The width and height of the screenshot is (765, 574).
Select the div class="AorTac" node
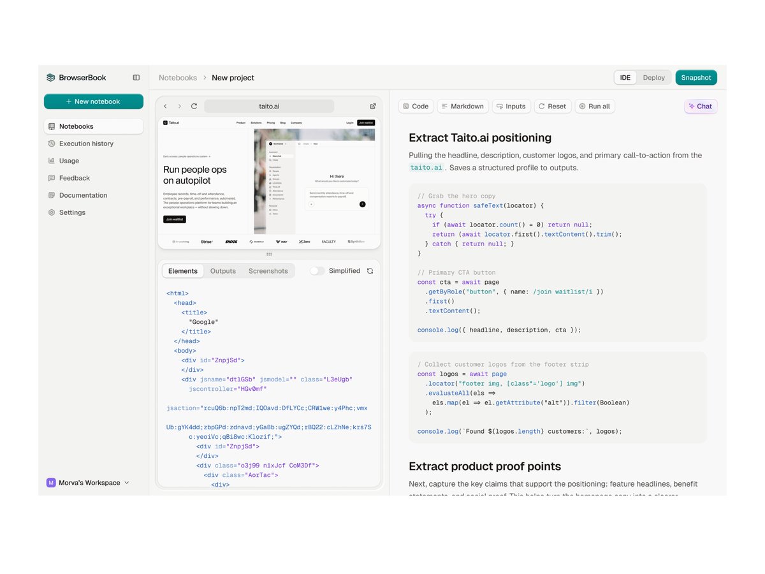point(241,475)
